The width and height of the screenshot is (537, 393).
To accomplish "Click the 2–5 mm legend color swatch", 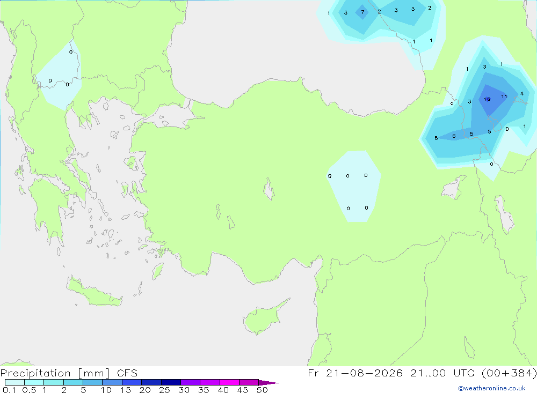I will (73, 382).
